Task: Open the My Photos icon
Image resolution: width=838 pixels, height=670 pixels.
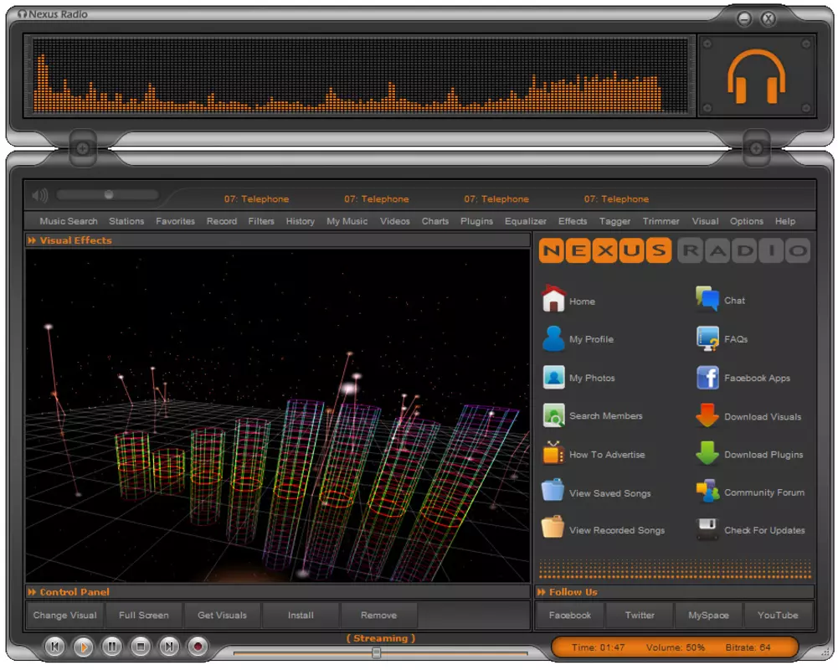Action: click(553, 377)
